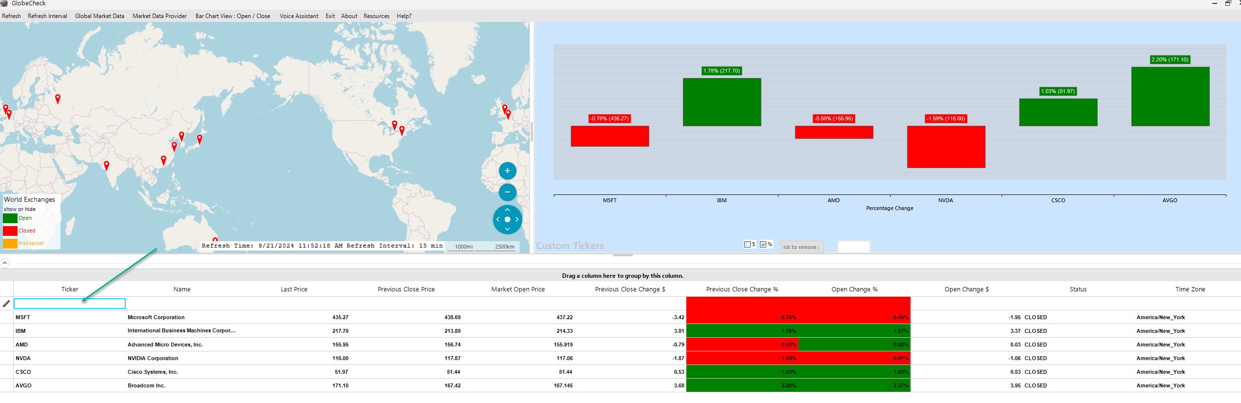Open the Market Data Provider menu

159,16
